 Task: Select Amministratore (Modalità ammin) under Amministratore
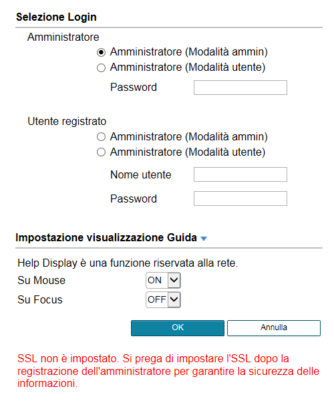(x=101, y=52)
